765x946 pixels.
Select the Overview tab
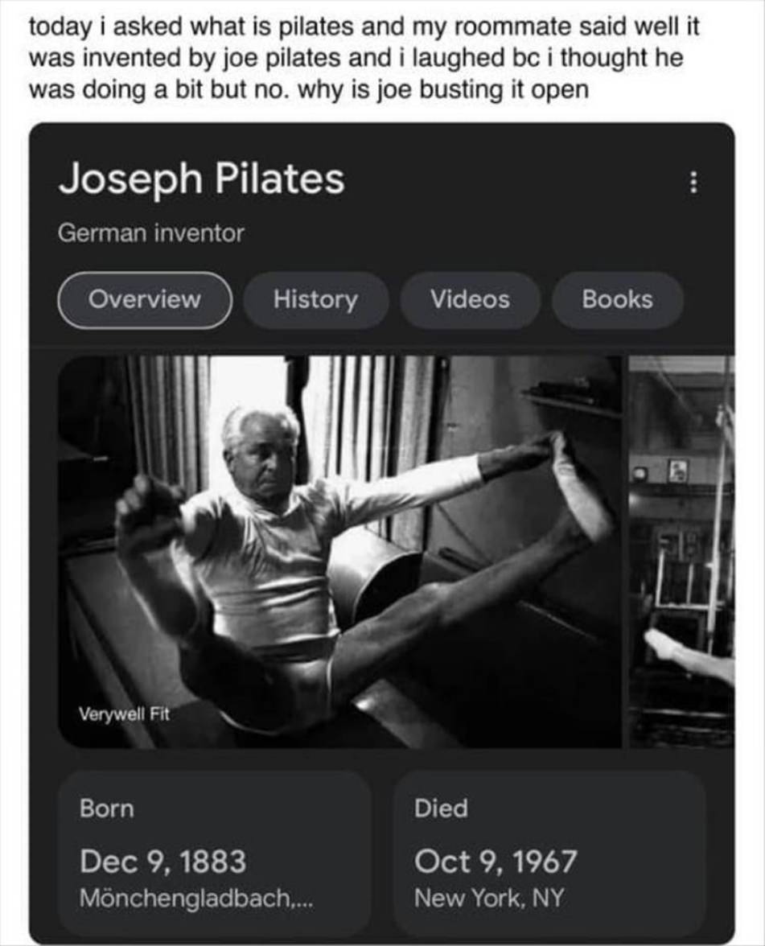pyautogui.click(x=145, y=300)
